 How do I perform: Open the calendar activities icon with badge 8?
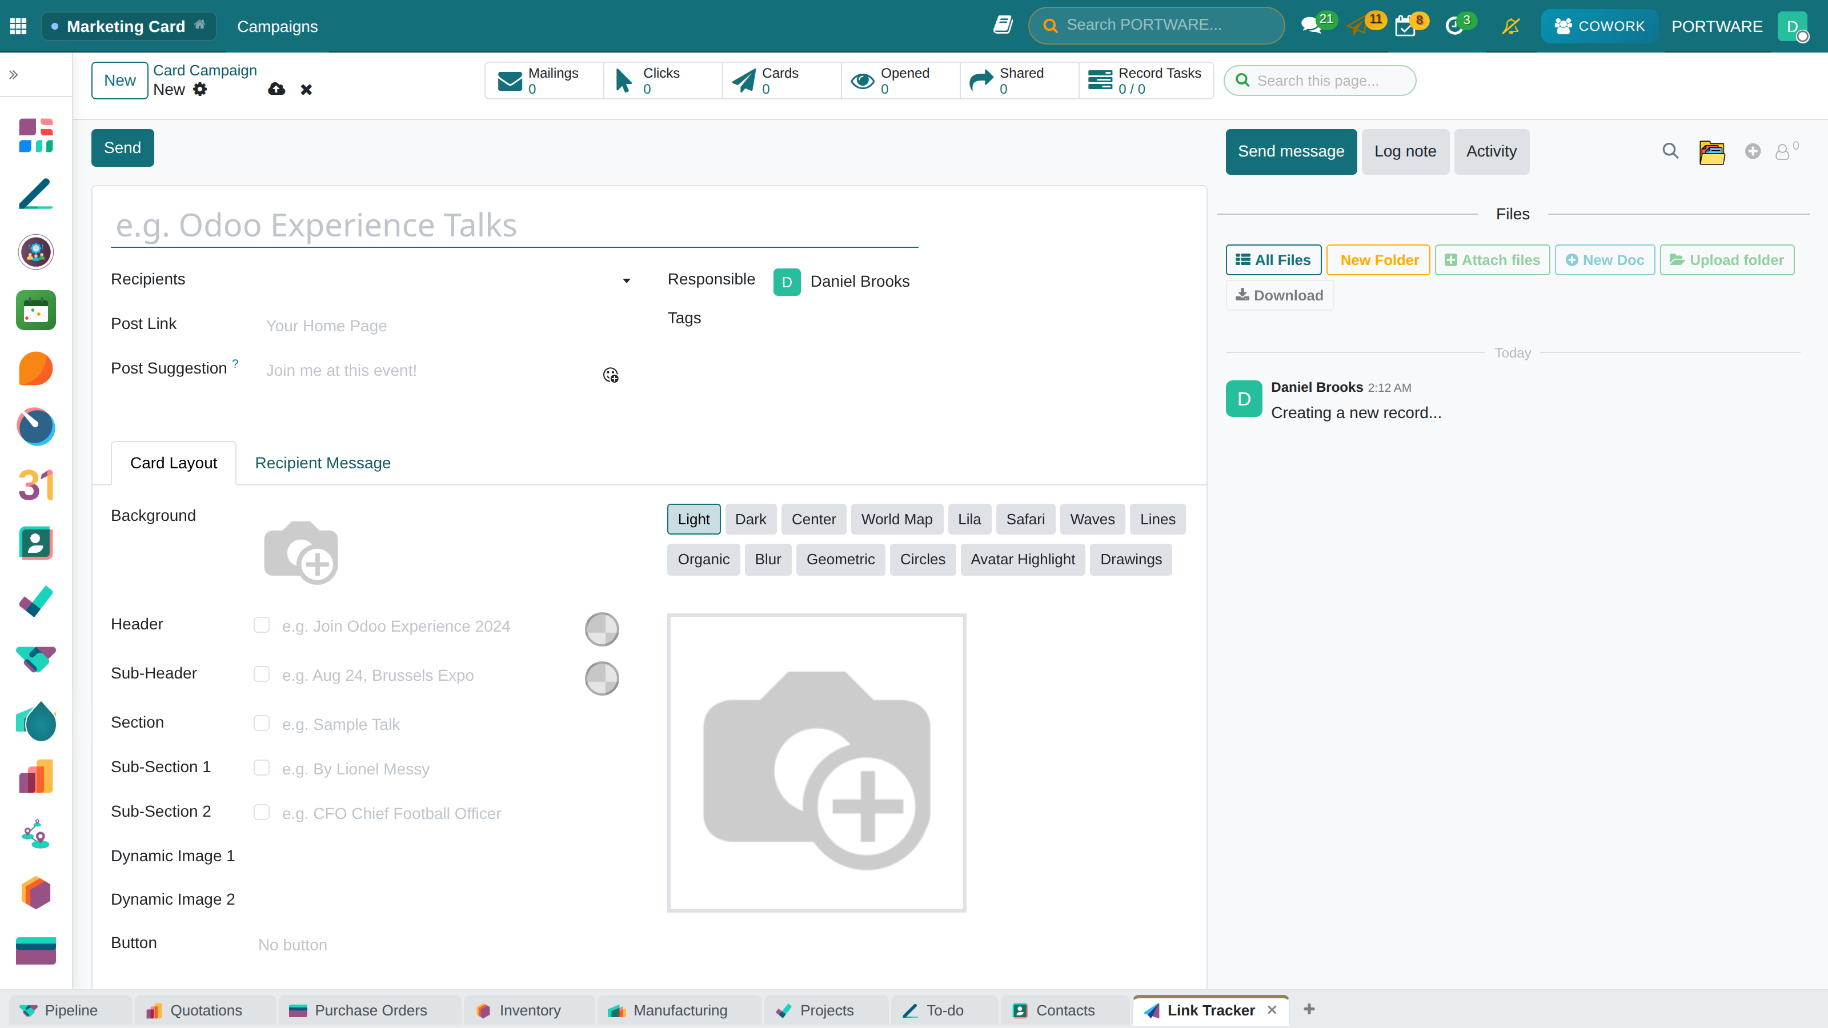coord(1405,26)
